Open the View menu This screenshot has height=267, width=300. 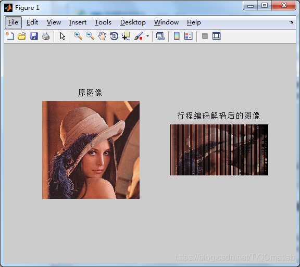54,22
